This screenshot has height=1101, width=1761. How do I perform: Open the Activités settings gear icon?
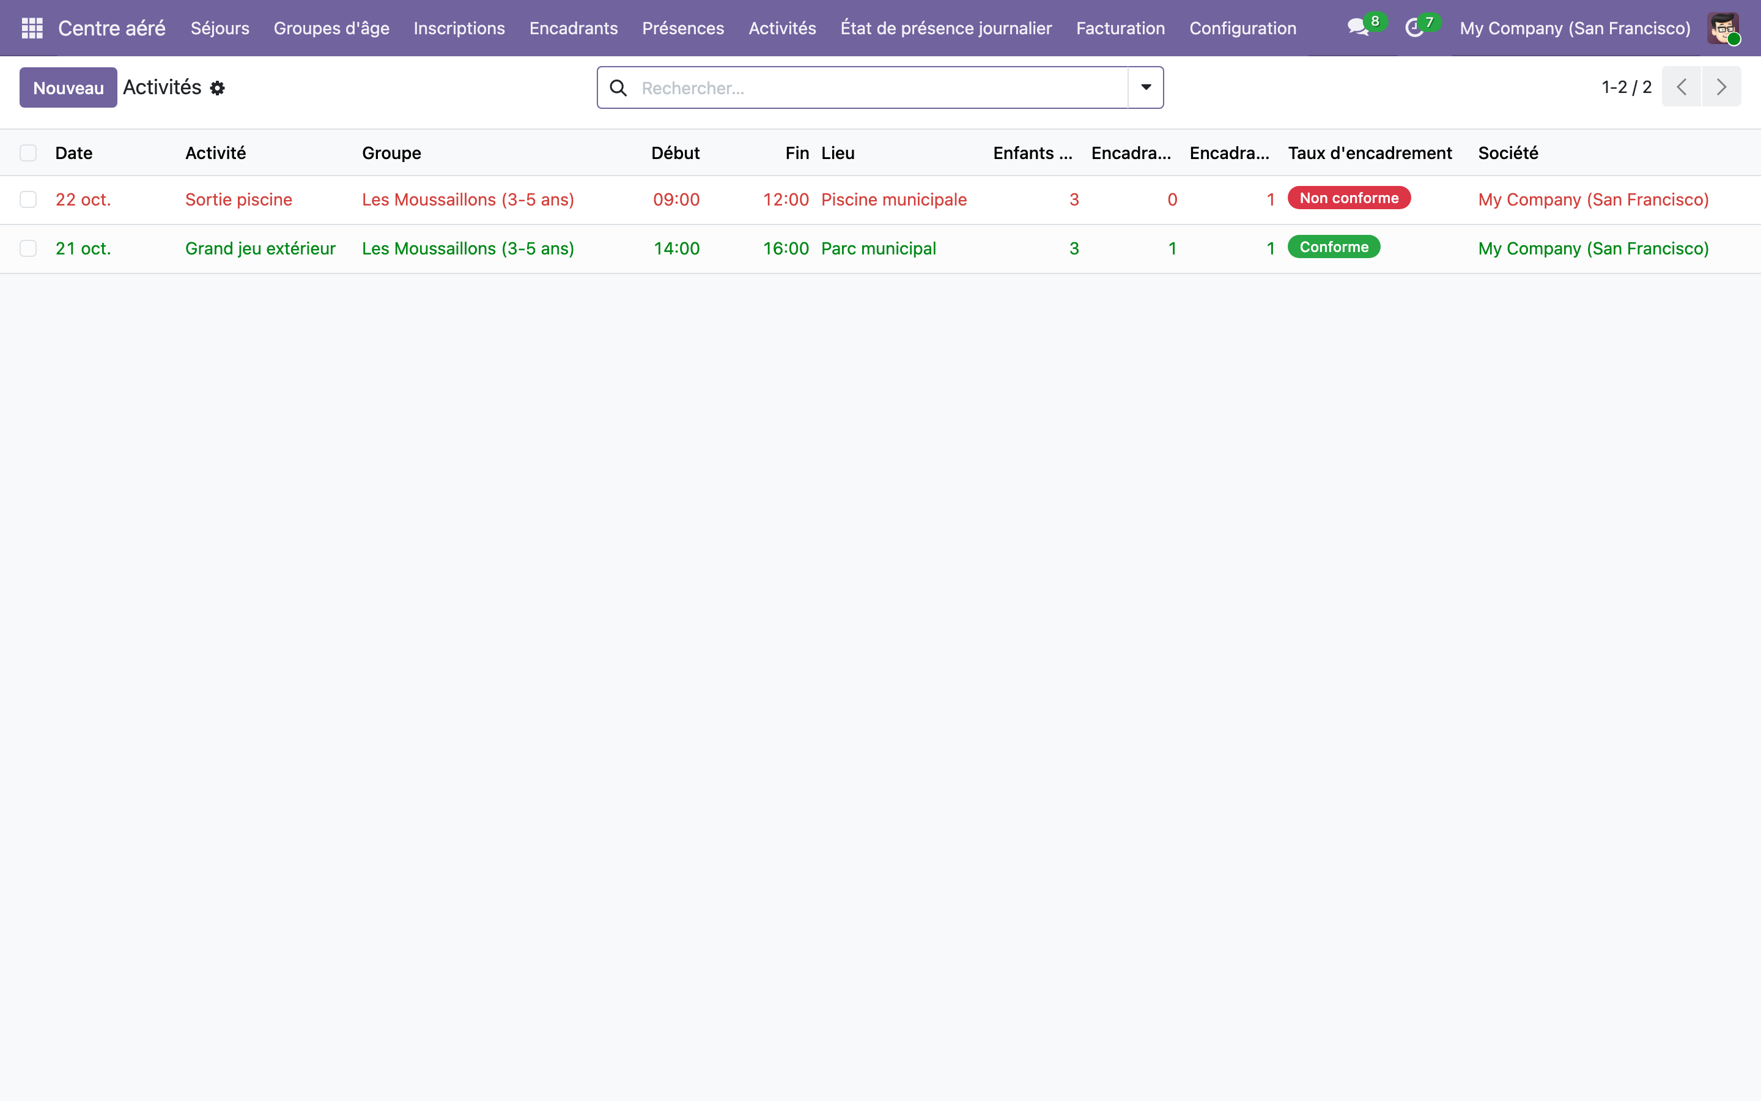coord(217,88)
